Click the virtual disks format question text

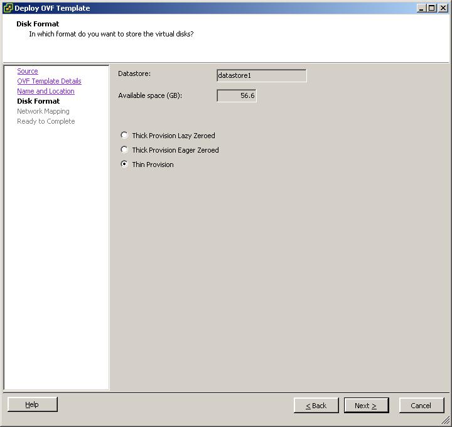111,34
